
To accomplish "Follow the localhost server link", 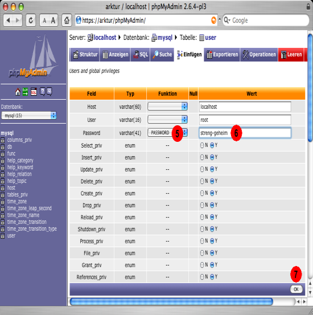I will (105, 38).
